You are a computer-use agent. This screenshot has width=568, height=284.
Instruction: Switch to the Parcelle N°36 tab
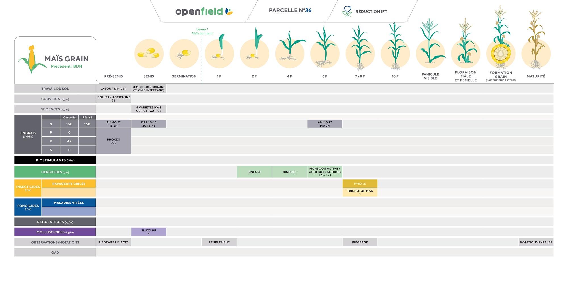tap(290, 11)
